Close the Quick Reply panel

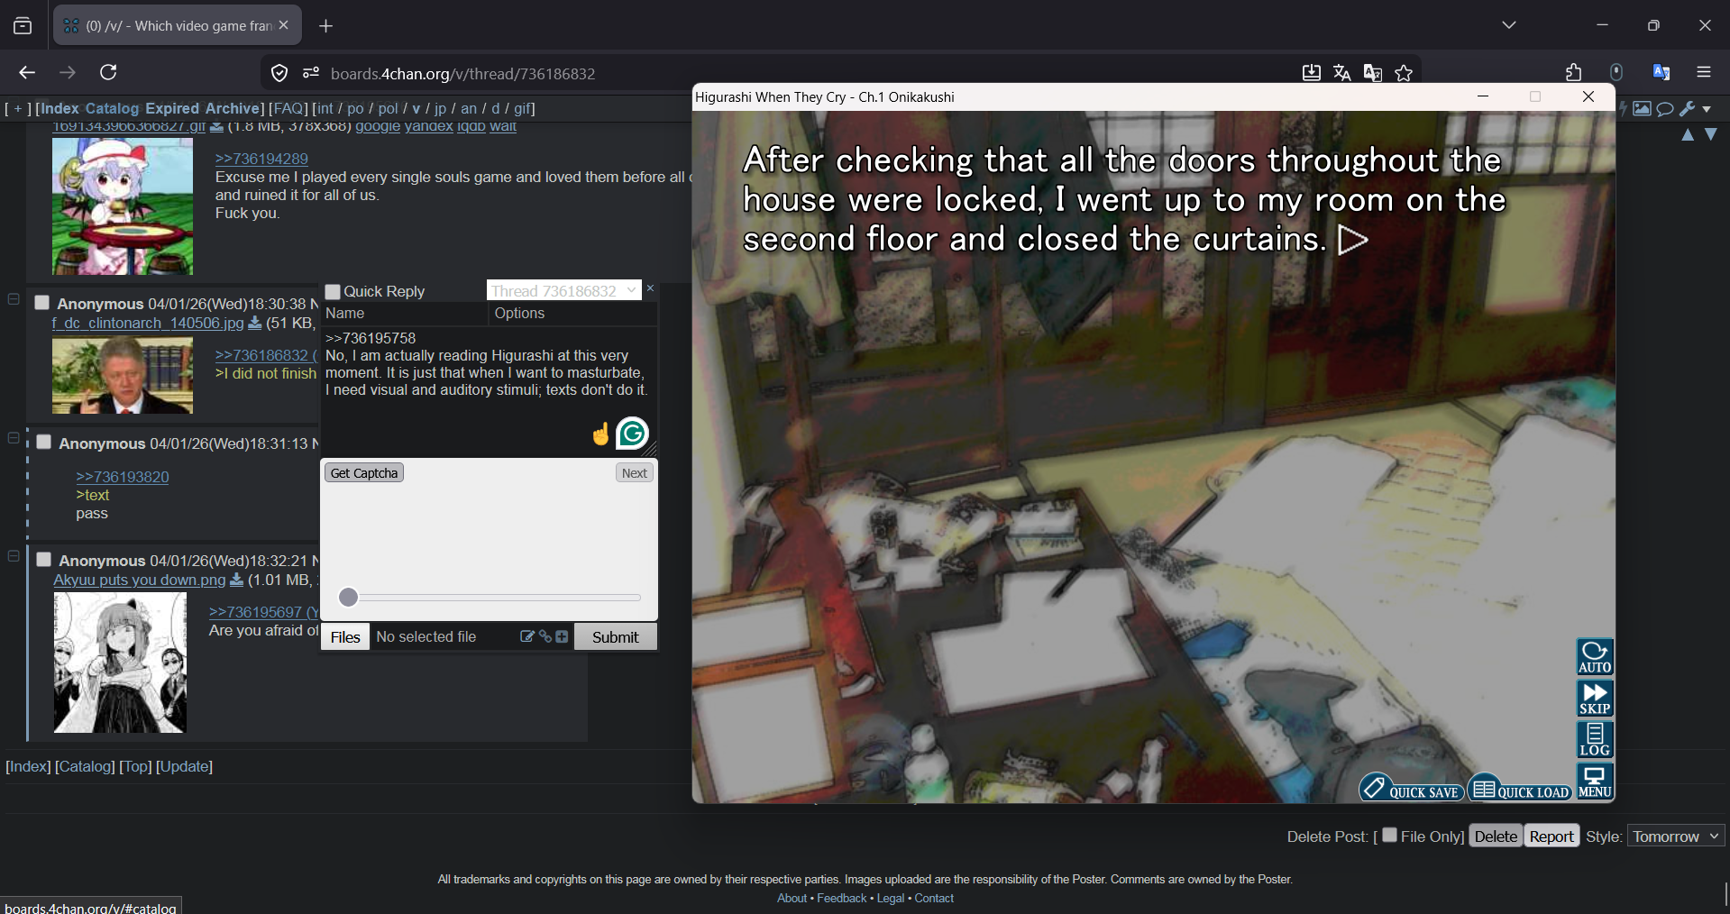(650, 288)
